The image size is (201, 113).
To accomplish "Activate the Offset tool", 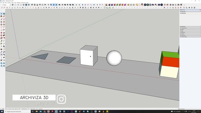I will 4,38.
